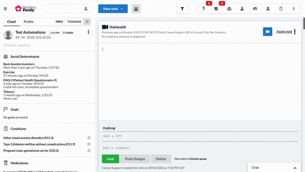Click inside the Add a CPT field
This screenshot has height=172, width=305.
point(132,136)
